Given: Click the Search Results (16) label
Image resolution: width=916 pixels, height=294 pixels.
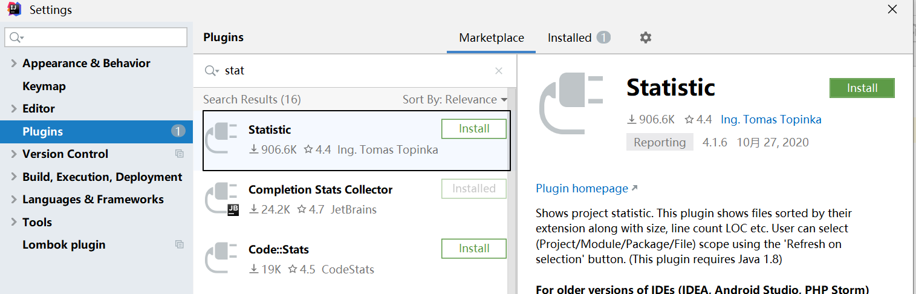Looking at the screenshot, I should click(252, 100).
